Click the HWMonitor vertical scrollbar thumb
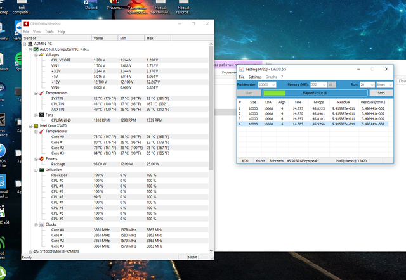Screen dimensions: 406x280 point(211,108)
